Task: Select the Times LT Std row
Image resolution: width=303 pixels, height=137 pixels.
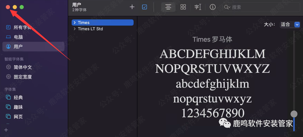Action: (103, 29)
